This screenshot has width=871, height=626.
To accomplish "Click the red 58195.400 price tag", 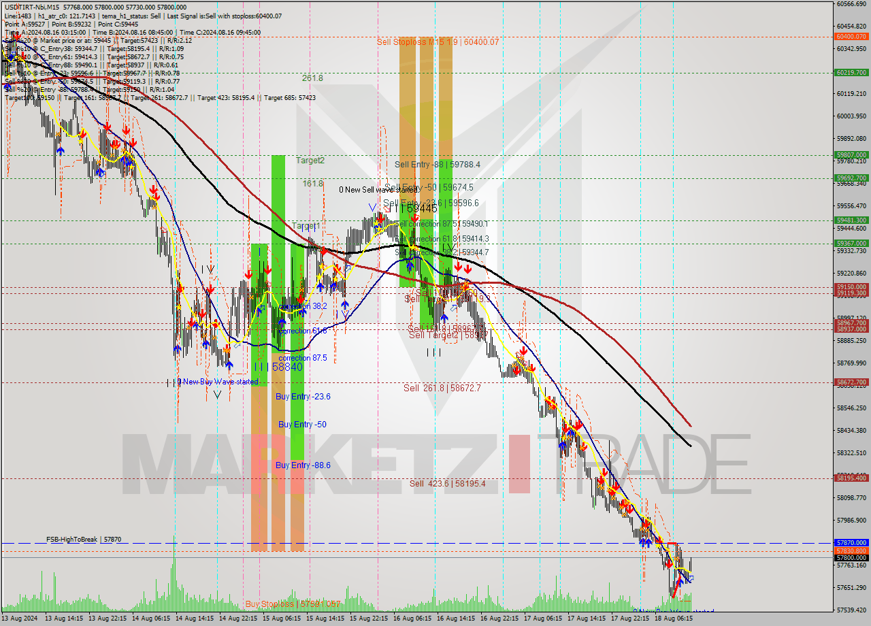I will point(851,478).
